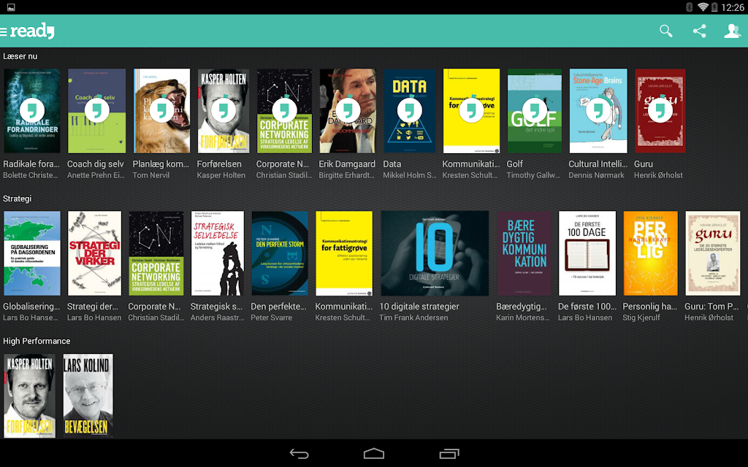Tap reading badge on red Guru cover
The width and height of the screenshot is (748, 467).
(660, 110)
